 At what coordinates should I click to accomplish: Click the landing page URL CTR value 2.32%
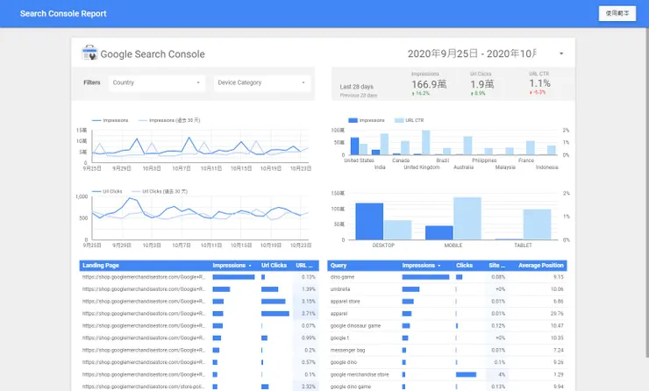tap(309, 387)
